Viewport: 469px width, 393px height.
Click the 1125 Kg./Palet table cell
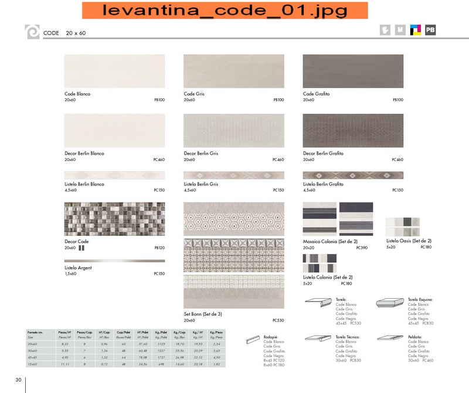click(161, 344)
